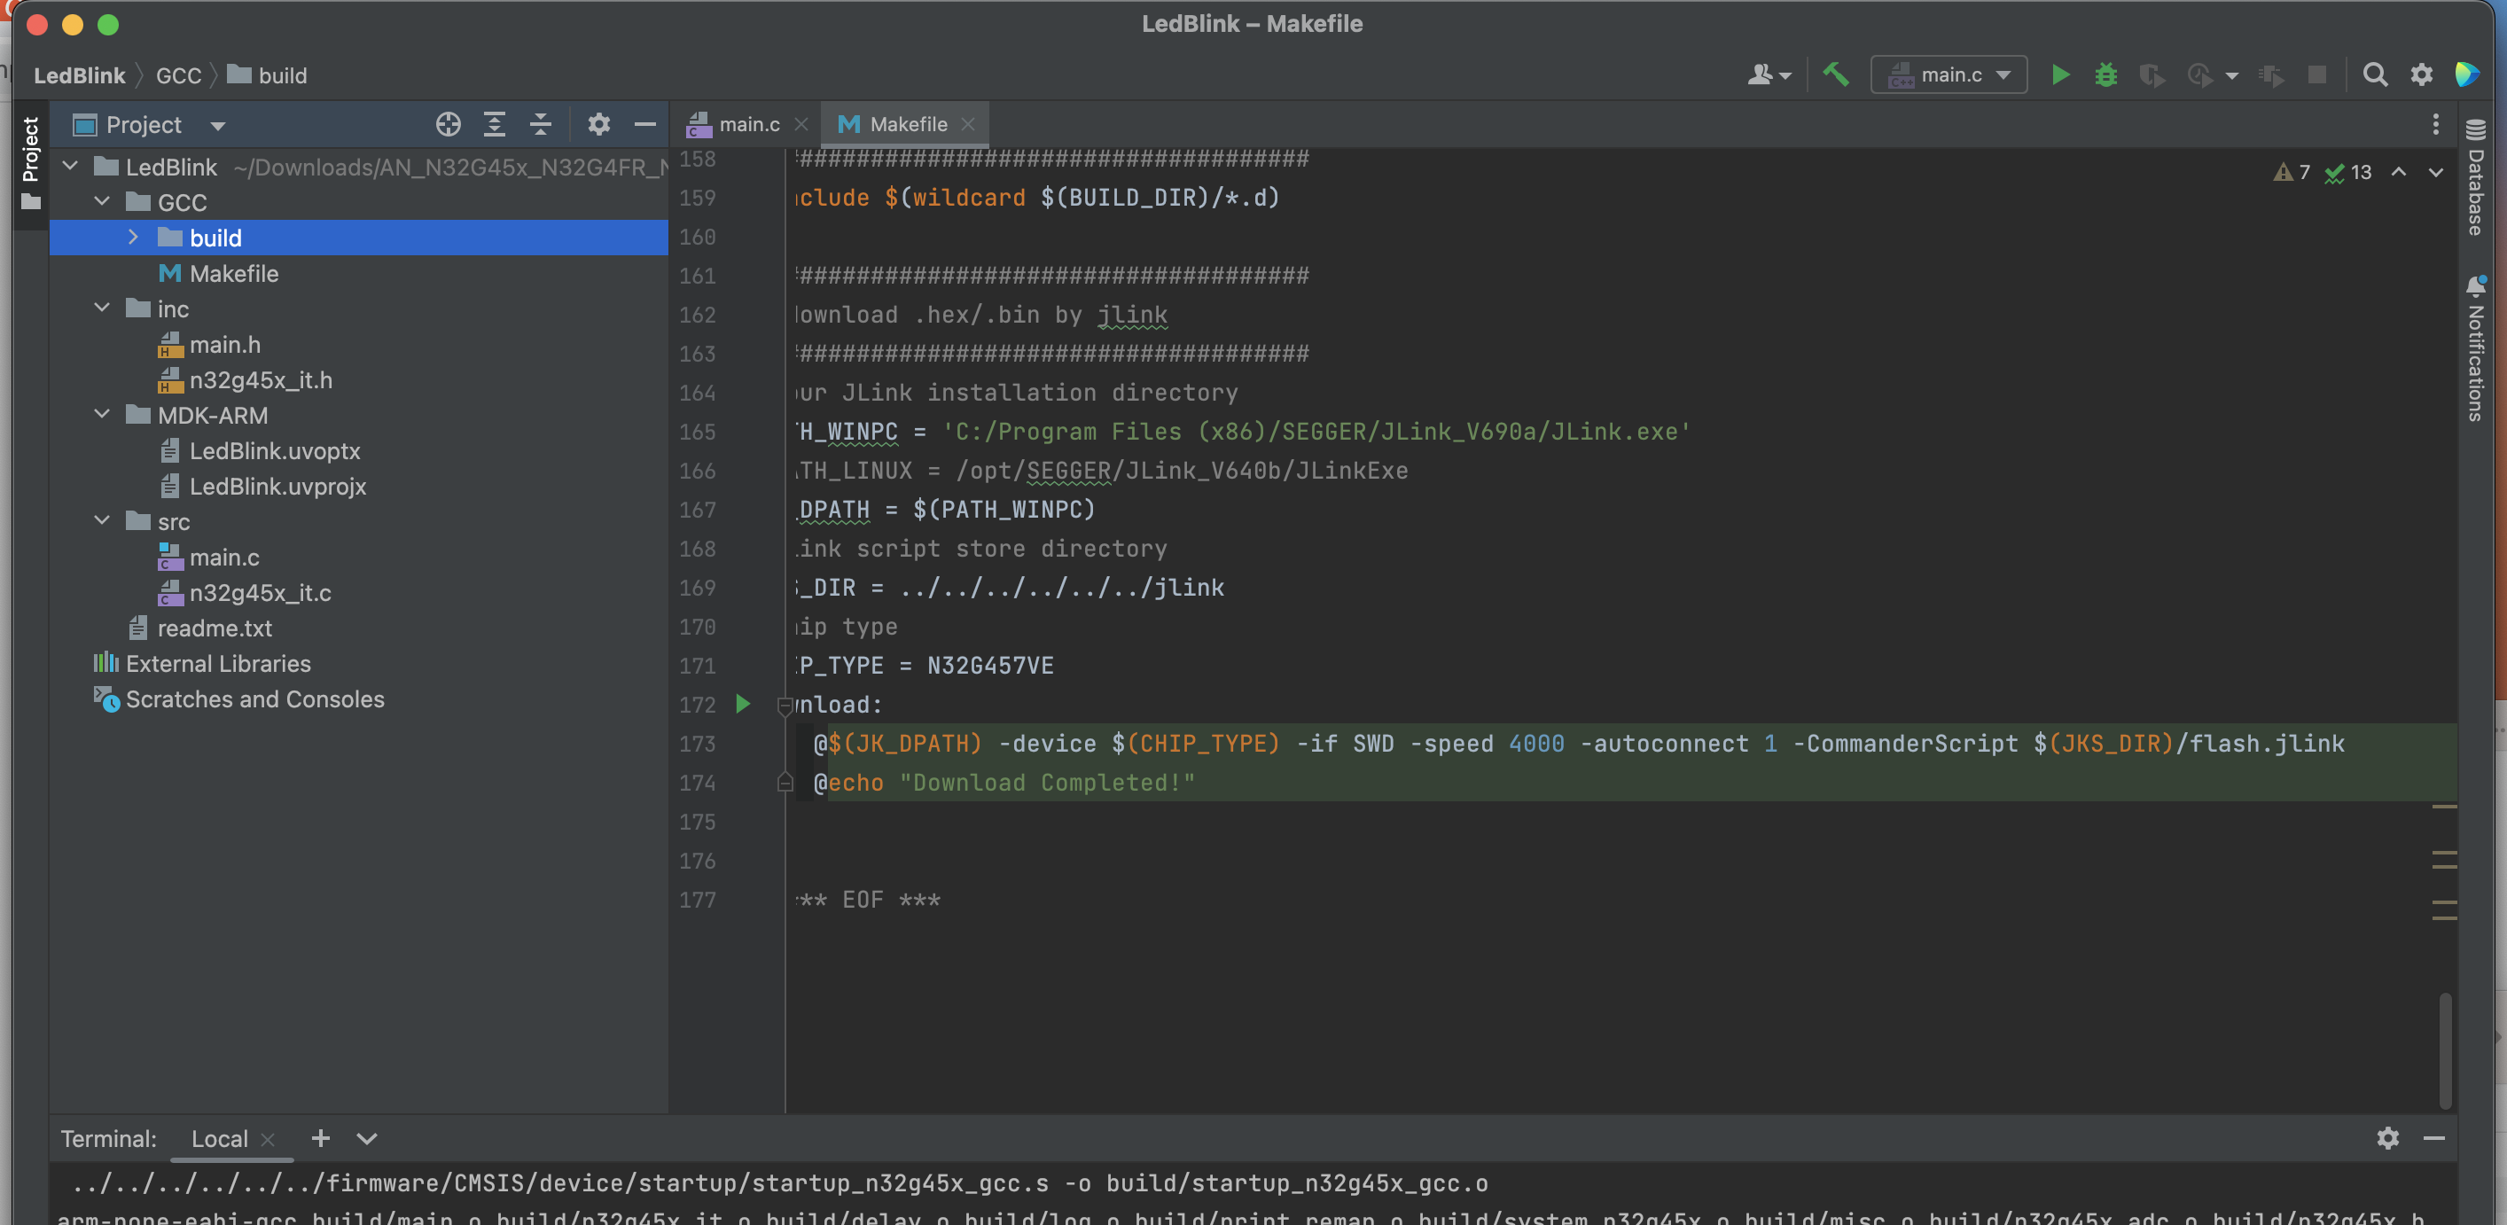Viewport: 2507px width, 1225px height.
Task: Open Search Everywhere magnifier
Action: click(2375, 75)
